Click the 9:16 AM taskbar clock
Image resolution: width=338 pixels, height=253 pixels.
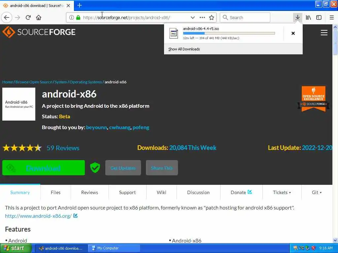(x=326, y=248)
